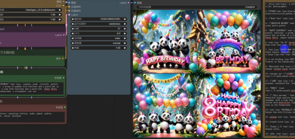
Task: Edit the 文件名前缀 ComfyUI filename prefix field
Action: (x=197, y=7)
